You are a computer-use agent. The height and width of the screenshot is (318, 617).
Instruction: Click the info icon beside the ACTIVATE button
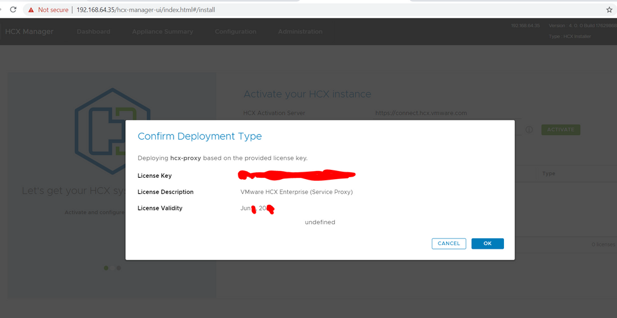pyautogui.click(x=529, y=130)
